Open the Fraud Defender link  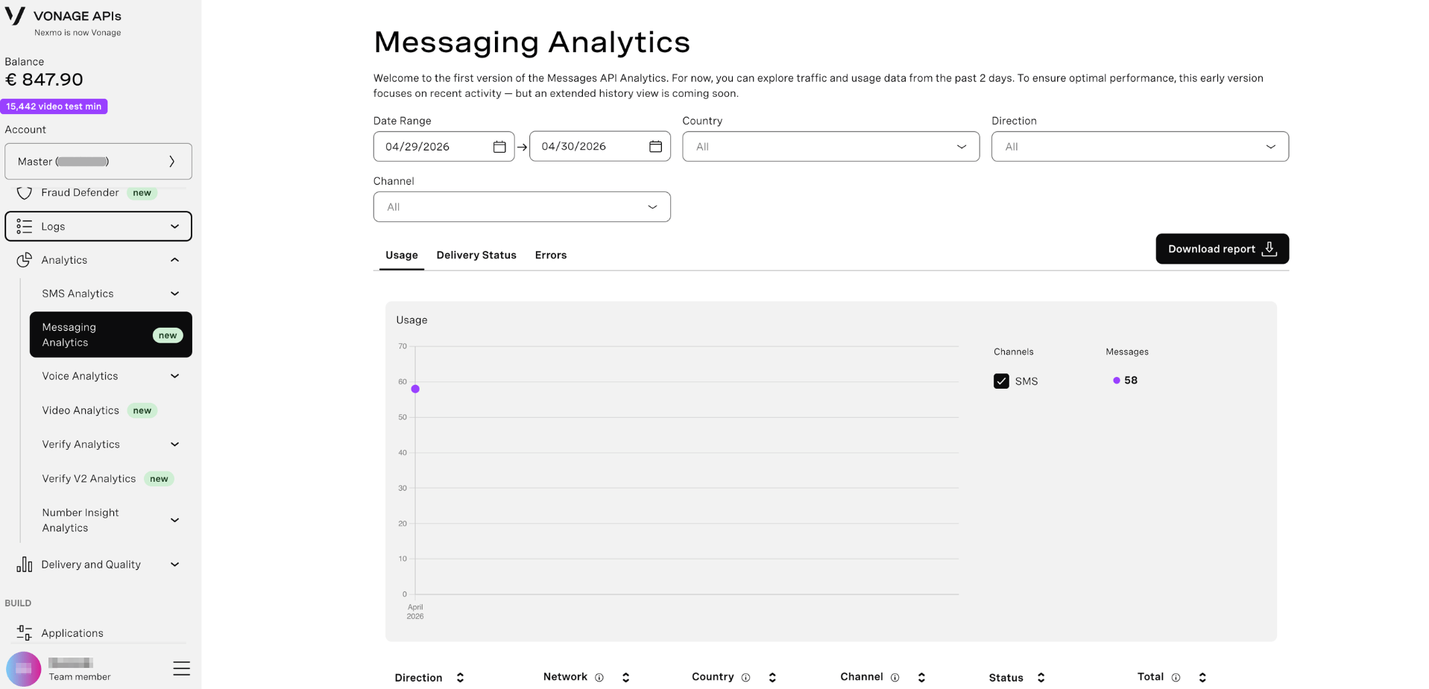80,193
